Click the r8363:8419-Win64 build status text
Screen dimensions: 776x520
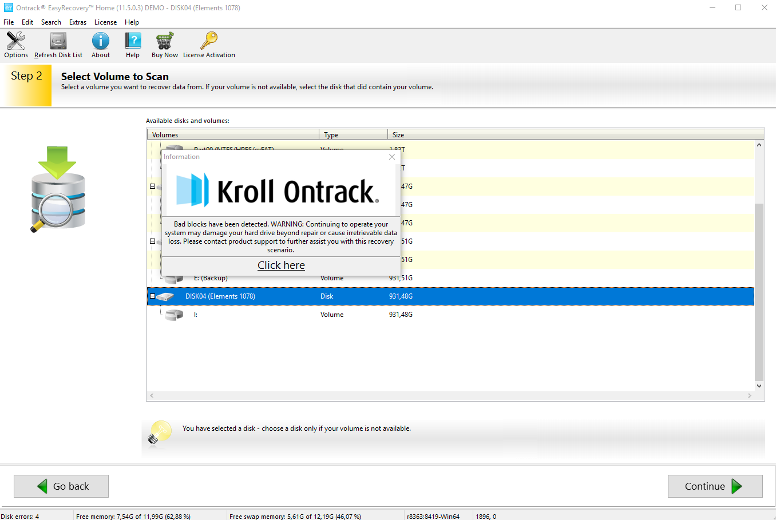click(x=433, y=516)
